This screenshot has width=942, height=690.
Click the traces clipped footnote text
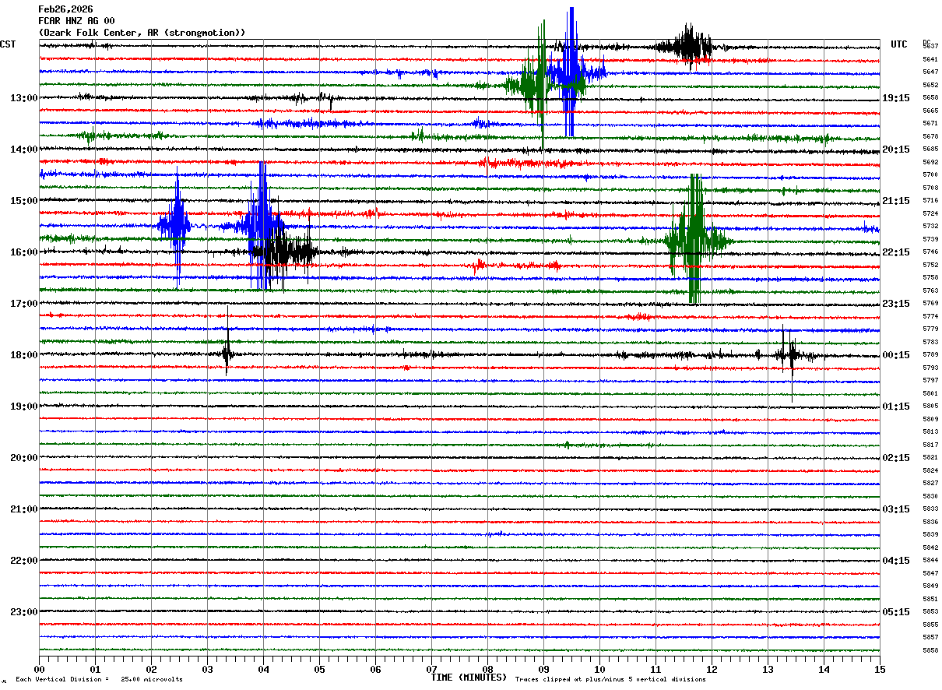(x=610, y=680)
